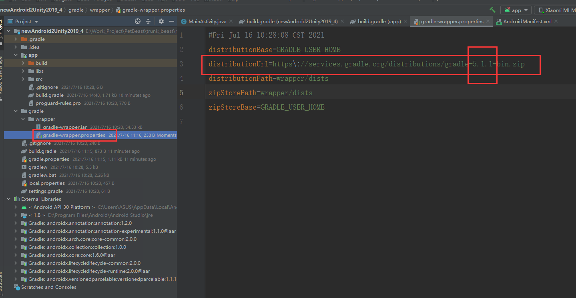Click line number 3 in the gutter
This screenshot has width=576, height=298.
181,64
